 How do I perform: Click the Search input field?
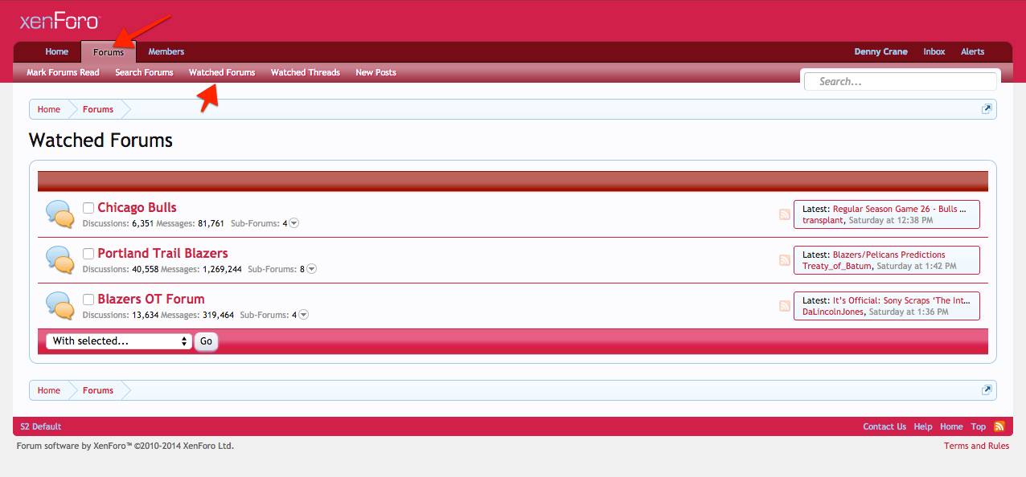click(902, 81)
